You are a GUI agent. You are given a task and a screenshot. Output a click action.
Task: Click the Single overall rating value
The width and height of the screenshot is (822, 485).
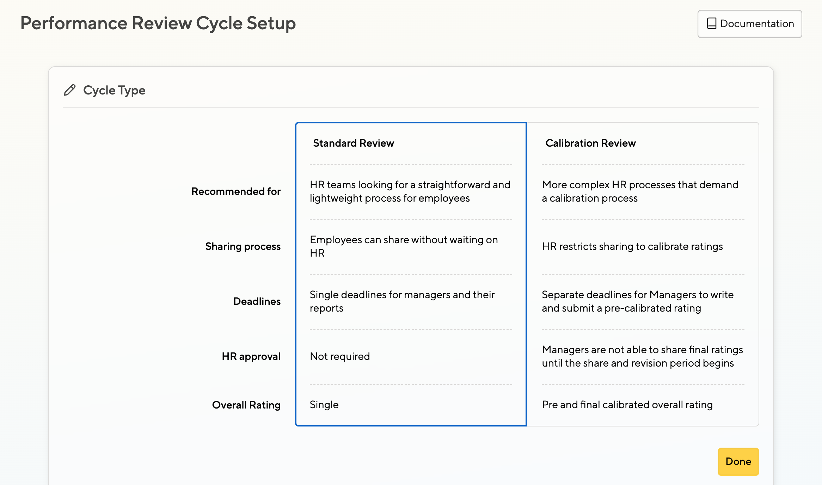(x=324, y=405)
